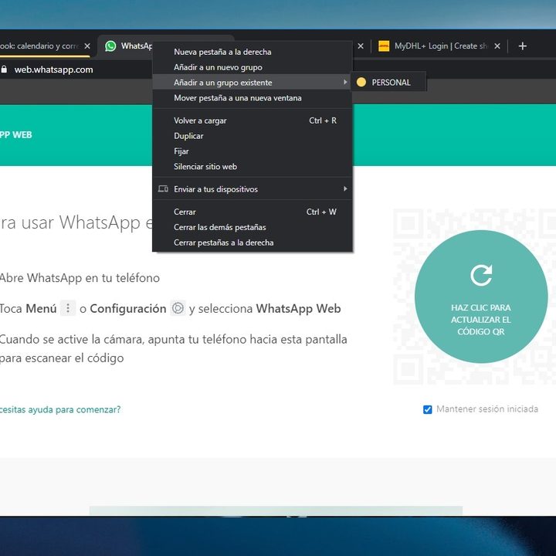Image resolution: width=556 pixels, height=556 pixels.
Task: Click the Ctrl + W shortcut text
Action: pyautogui.click(x=321, y=212)
